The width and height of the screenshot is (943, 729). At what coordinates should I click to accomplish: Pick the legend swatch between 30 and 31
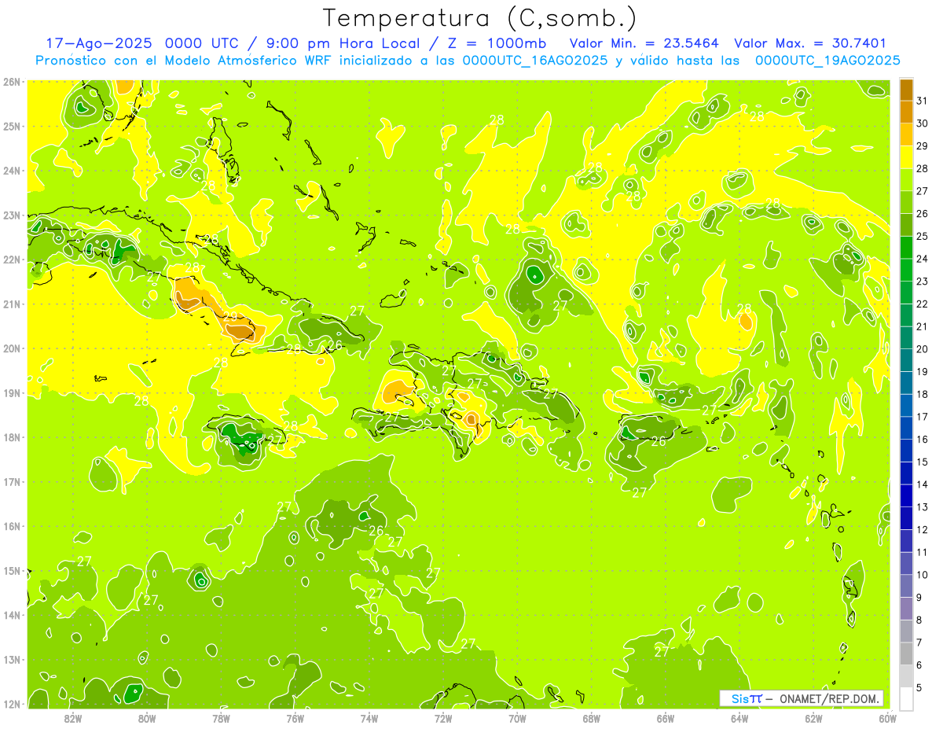(906, 112)
